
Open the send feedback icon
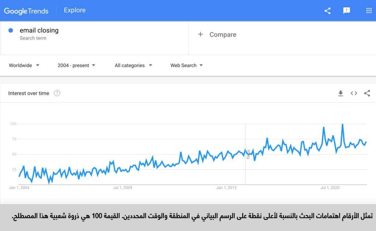tap(347, 11)
